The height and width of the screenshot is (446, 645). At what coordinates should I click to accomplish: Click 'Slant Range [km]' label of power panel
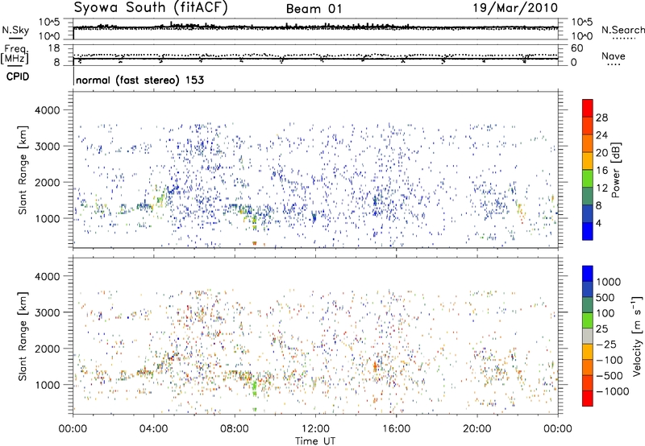(x=23, y=170)
